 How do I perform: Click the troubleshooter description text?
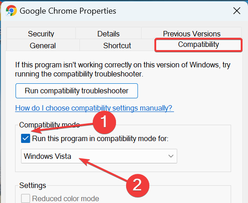point(122,69)
